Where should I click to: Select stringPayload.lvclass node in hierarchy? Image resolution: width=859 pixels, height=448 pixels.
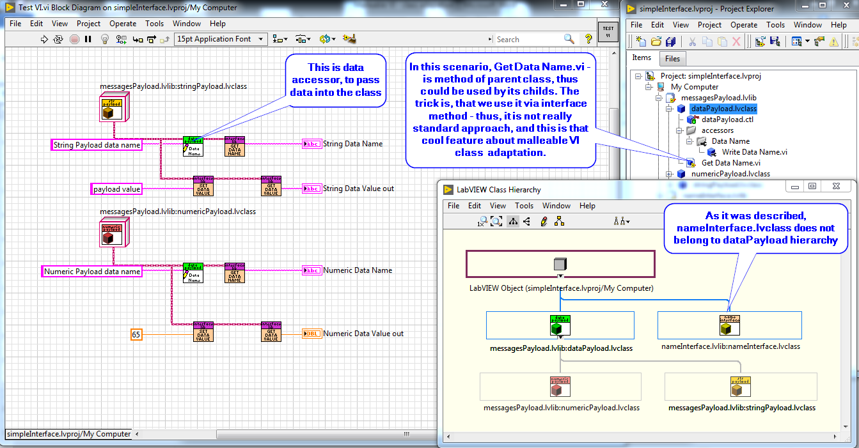tap(741, 387)
